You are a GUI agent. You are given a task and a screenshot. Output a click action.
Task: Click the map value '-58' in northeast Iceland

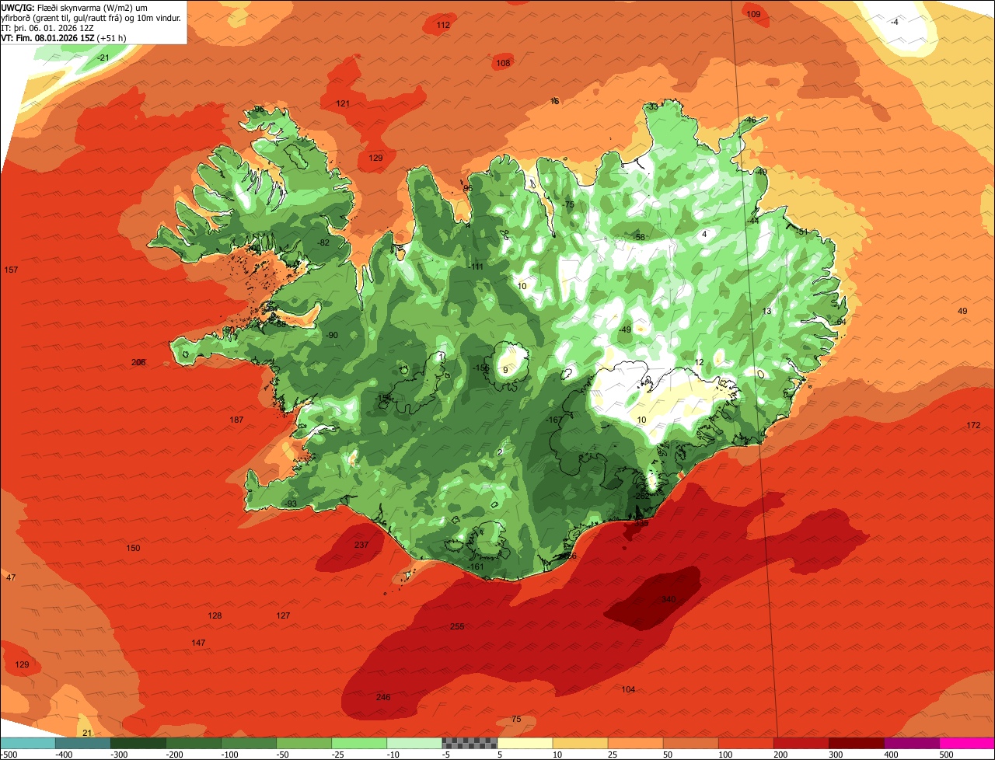pos(639,237)
